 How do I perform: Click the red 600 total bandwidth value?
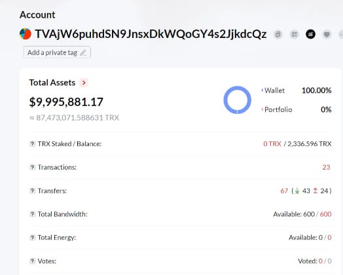[325, 214]
